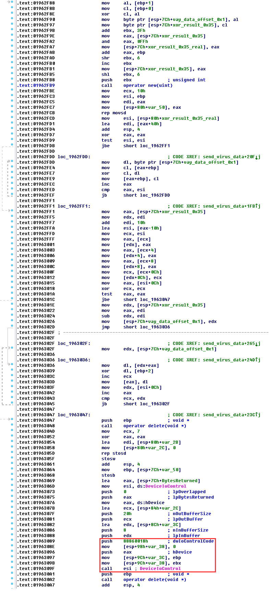Click the [esp+7Ch+BytesReturned] operand

(x=169, y=481)
